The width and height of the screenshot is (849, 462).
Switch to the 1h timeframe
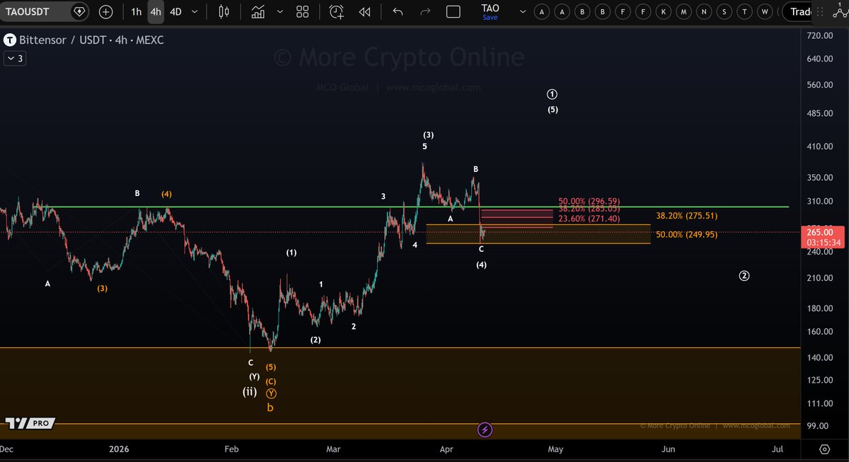click(136, 12)
